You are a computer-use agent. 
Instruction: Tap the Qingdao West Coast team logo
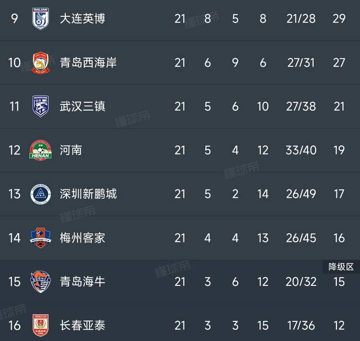click(x=40, y=62)
